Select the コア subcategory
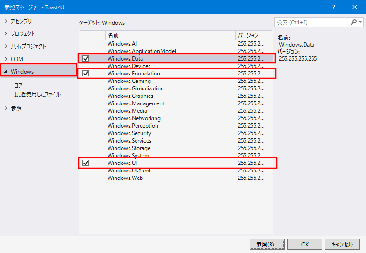Viewport: 366px width, 253px height. (19, 85)
